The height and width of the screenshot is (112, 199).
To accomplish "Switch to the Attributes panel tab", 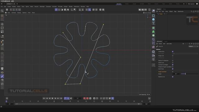I will (159, 41).
